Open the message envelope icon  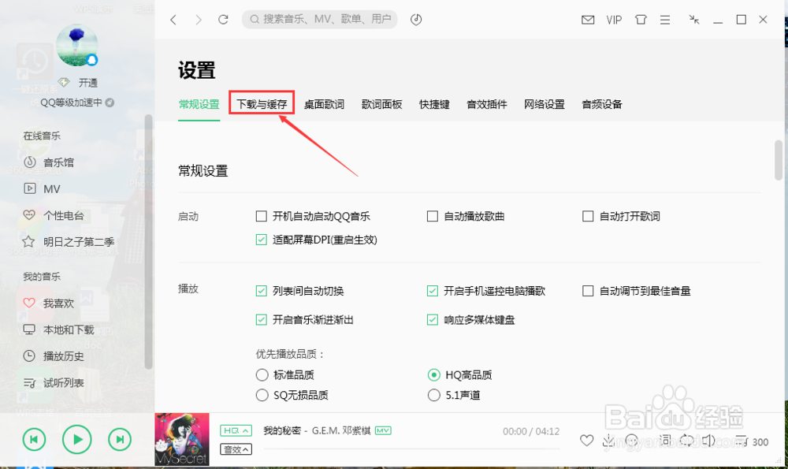(x=588, y=20)
